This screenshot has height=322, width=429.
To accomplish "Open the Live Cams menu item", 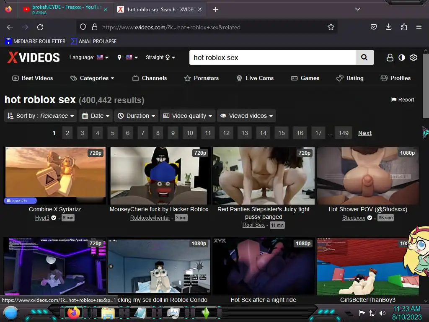I will pos(255,78).
